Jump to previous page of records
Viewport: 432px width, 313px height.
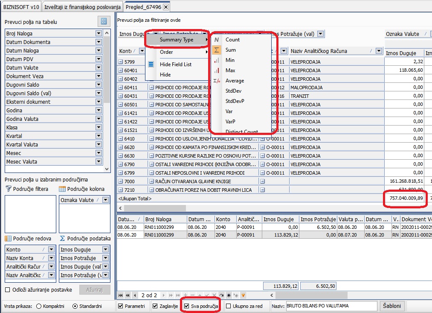coord(128,295)
